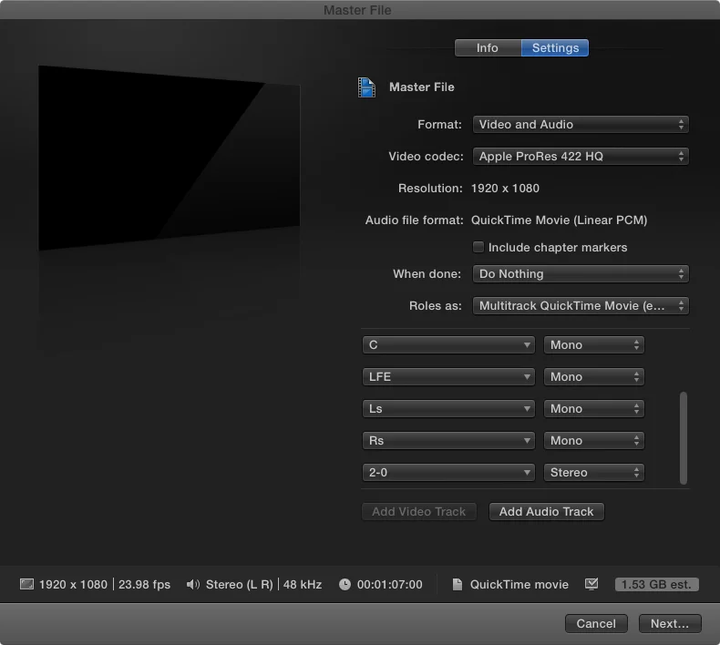The image size is (720, 645).
Task: Open the Roles as dropdown
Action: [581, 306]
